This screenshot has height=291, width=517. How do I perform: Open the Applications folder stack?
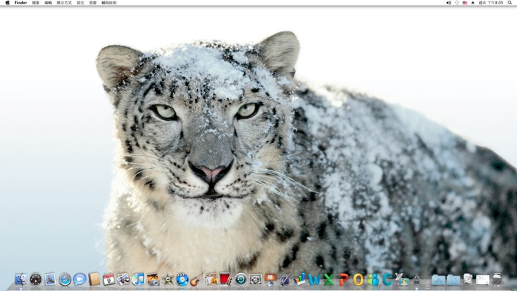click(438, 280)
